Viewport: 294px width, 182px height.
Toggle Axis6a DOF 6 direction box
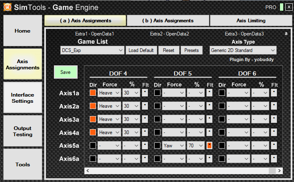[x=222, y=158]
